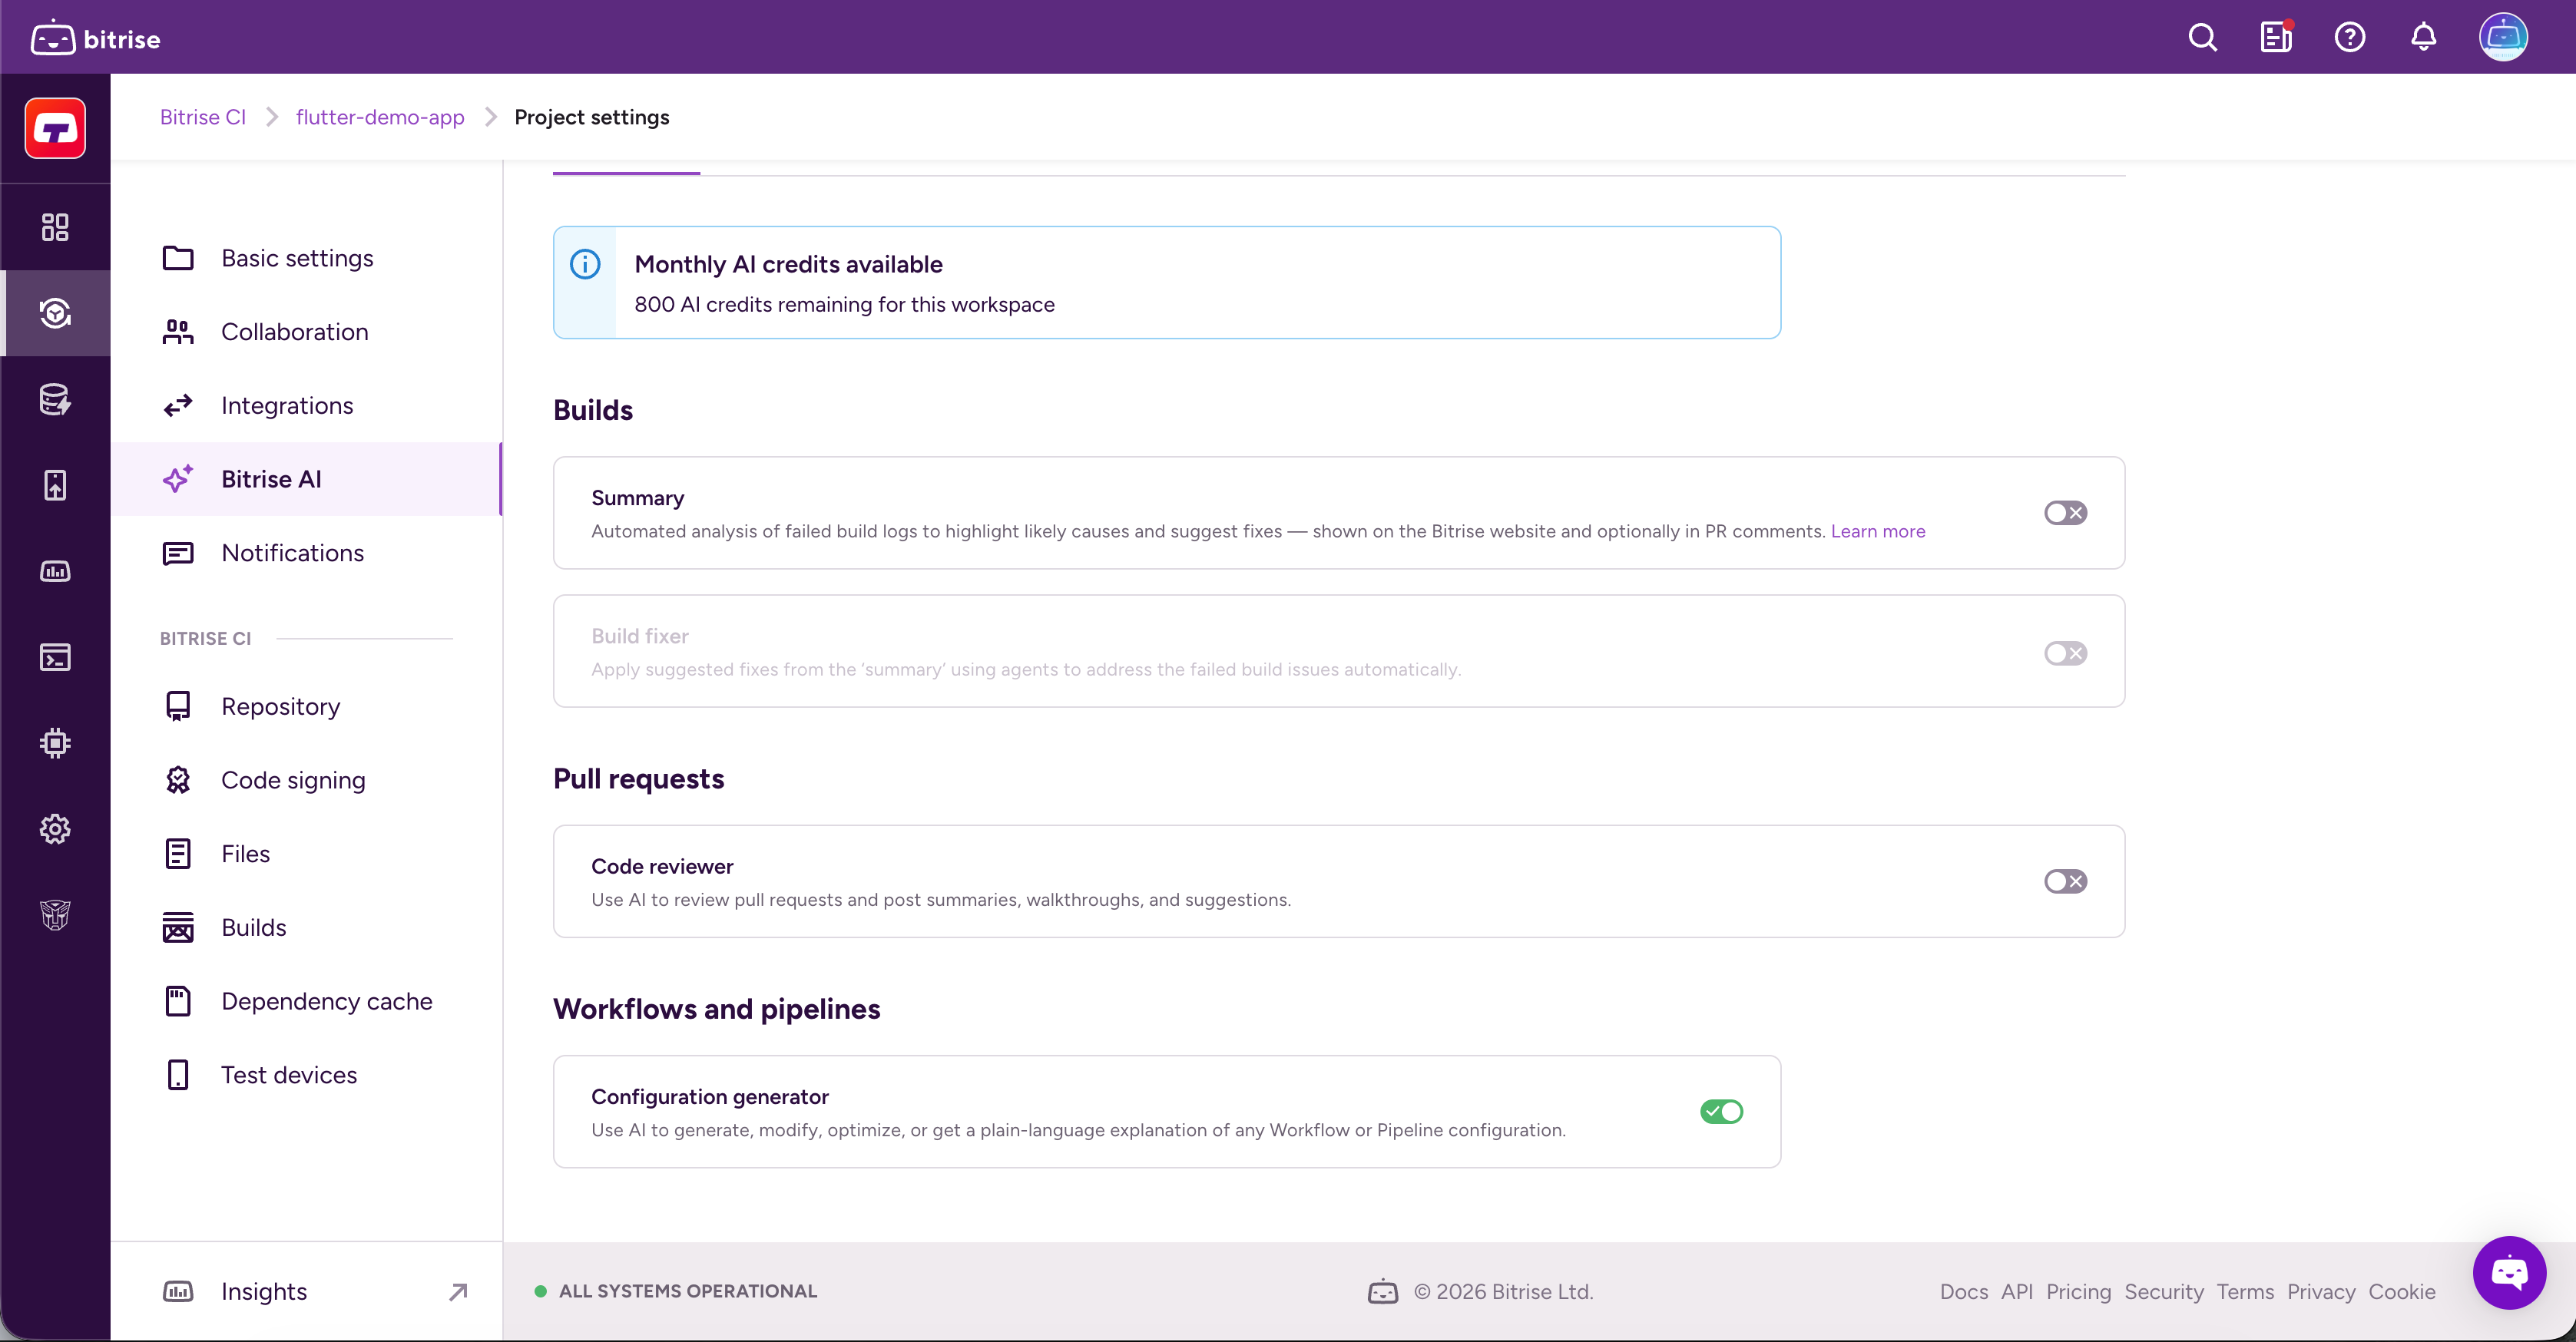Open API footer link
The width and height of the screenshot is (2576, 1342).
coord(2016,1291)
